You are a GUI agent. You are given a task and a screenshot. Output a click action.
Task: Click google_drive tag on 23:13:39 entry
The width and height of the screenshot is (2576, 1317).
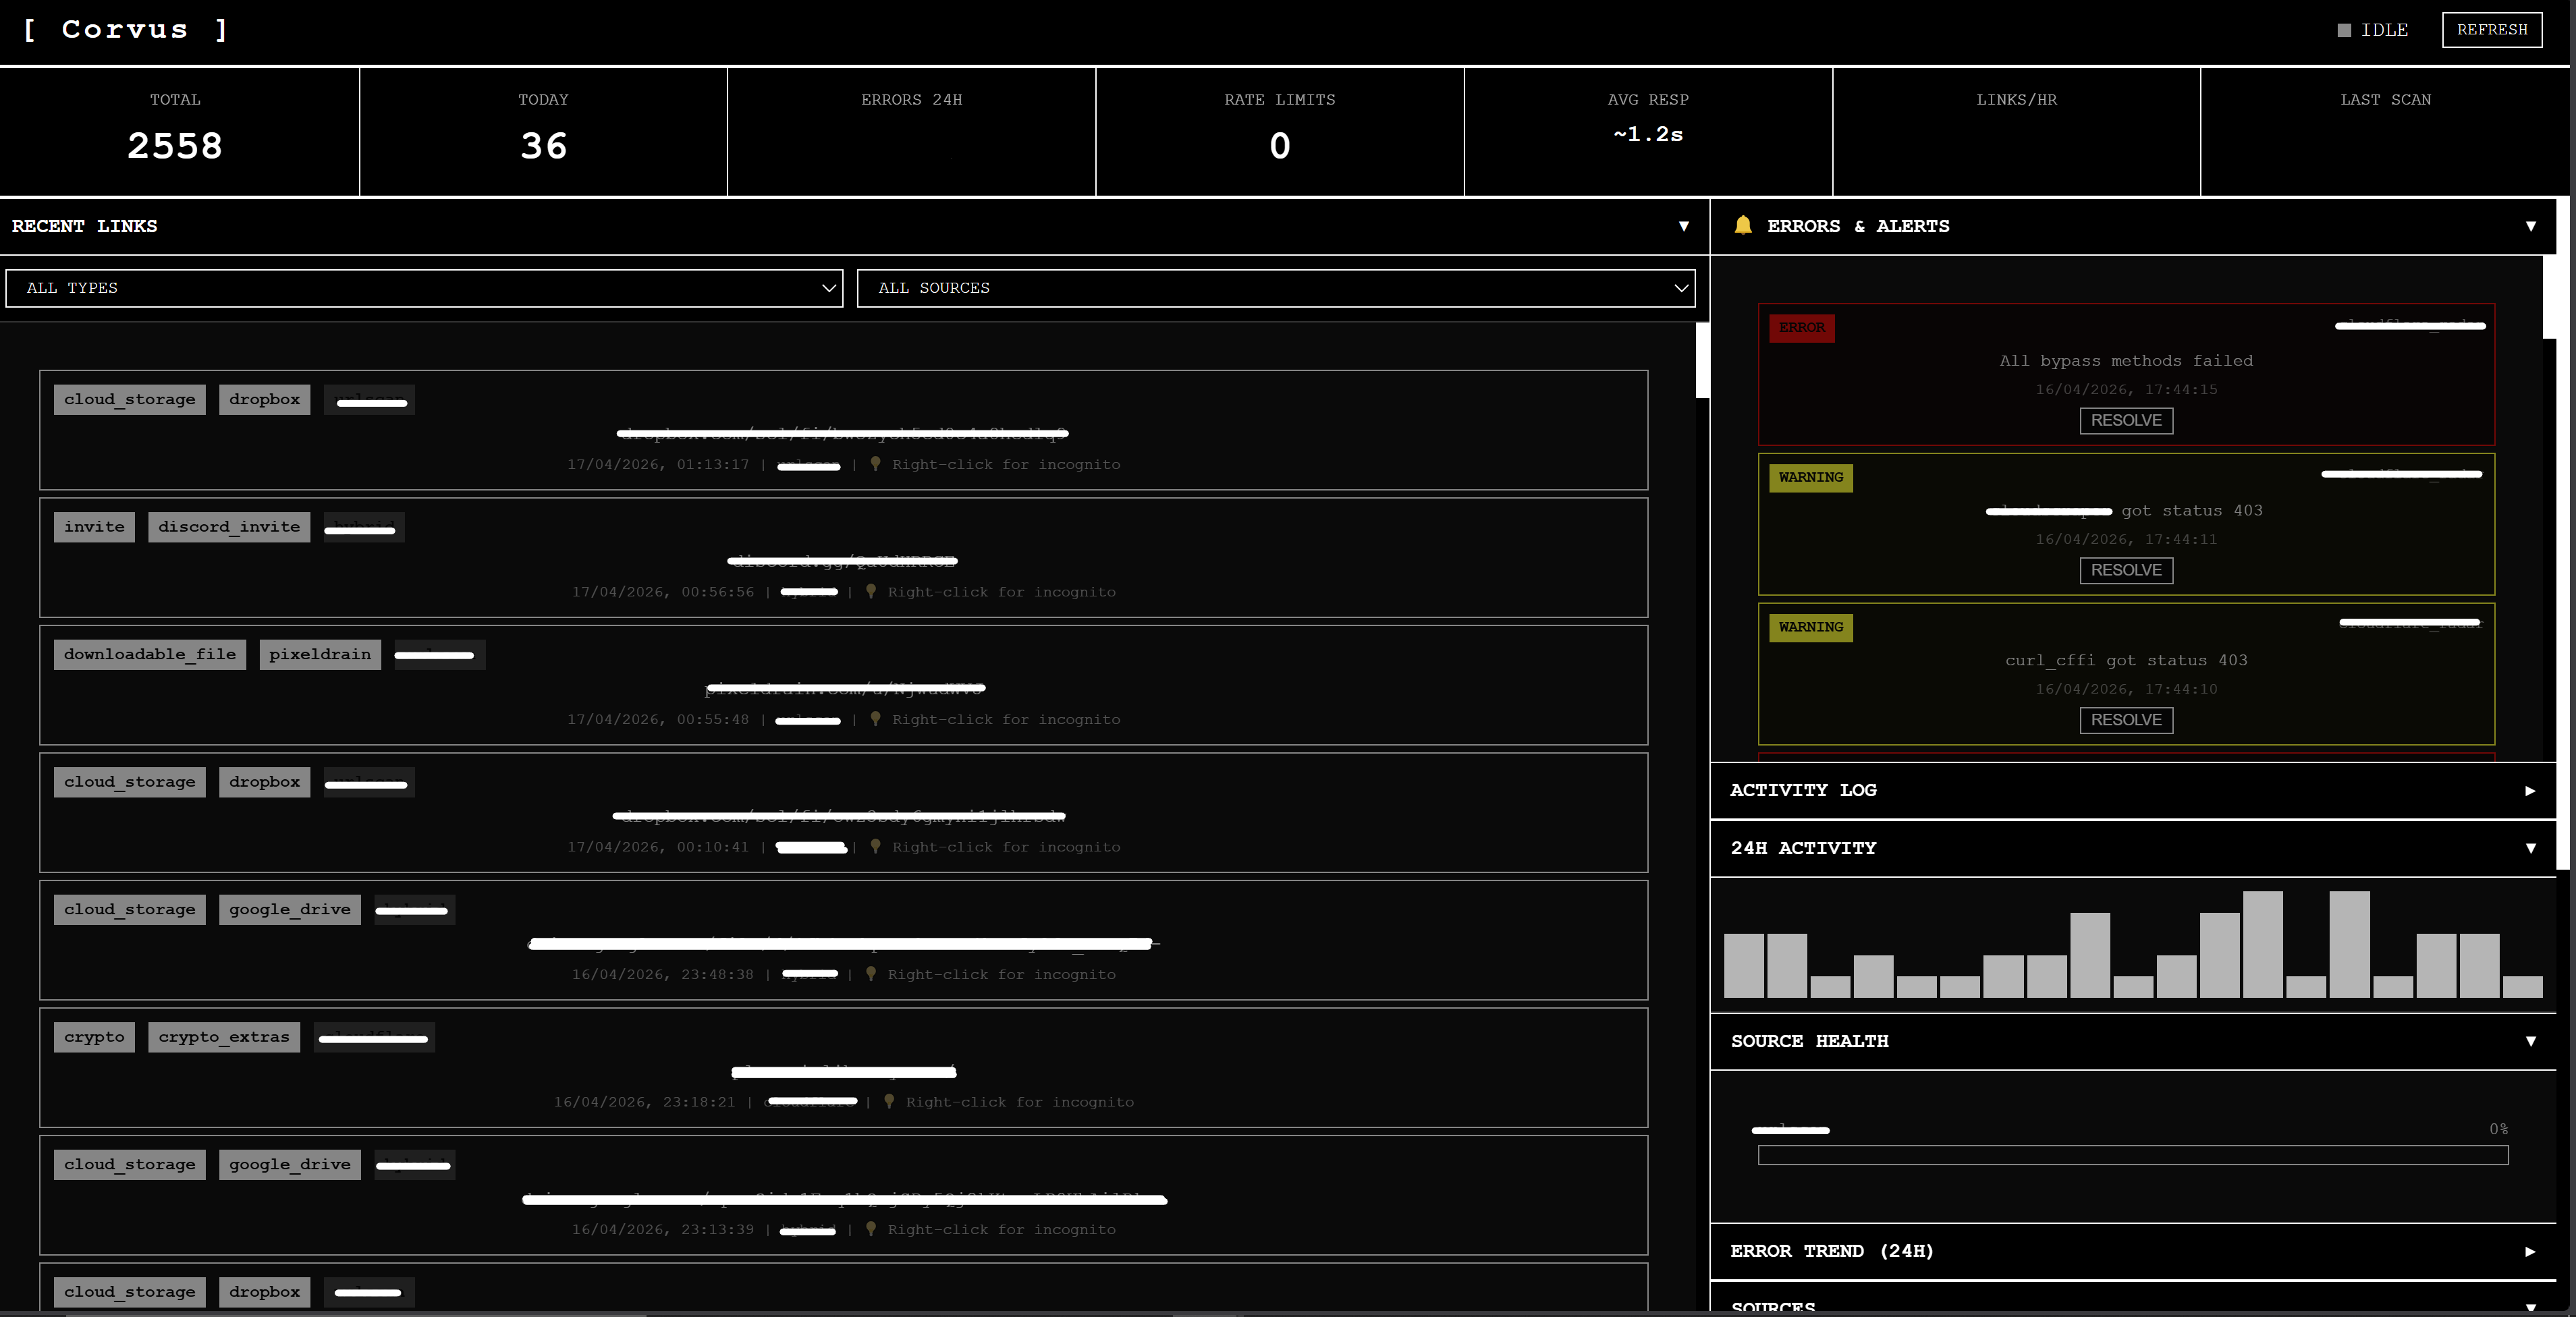(290, 1165)
